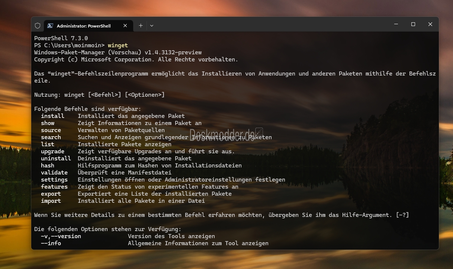Open a new tab with plus button

(141, 26)
